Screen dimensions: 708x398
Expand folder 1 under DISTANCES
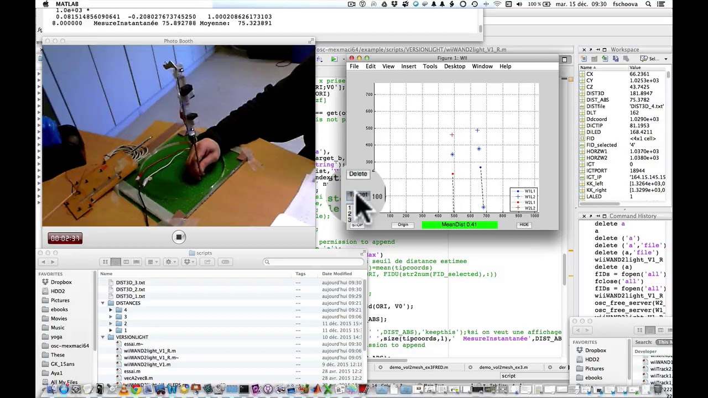pyautogui.click(x=111, y=330)
